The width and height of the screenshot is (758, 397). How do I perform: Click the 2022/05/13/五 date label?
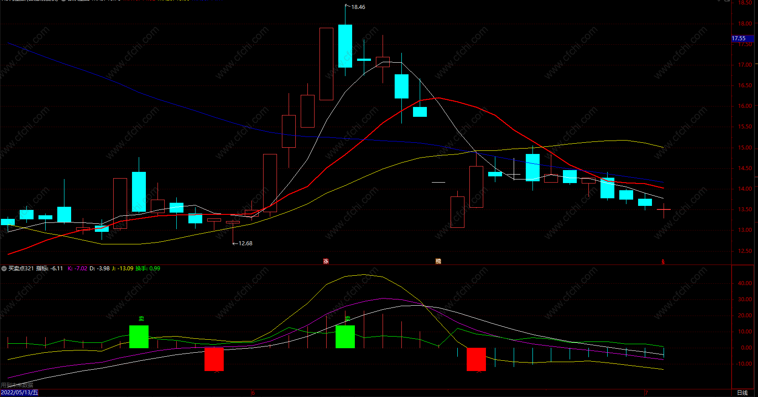(20, 393)
